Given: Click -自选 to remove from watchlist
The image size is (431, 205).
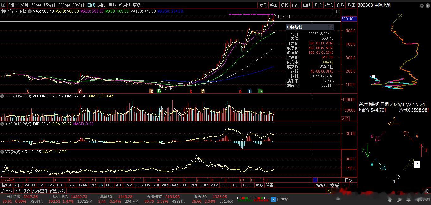Looking at the screenshot, I should coord(340,5).
